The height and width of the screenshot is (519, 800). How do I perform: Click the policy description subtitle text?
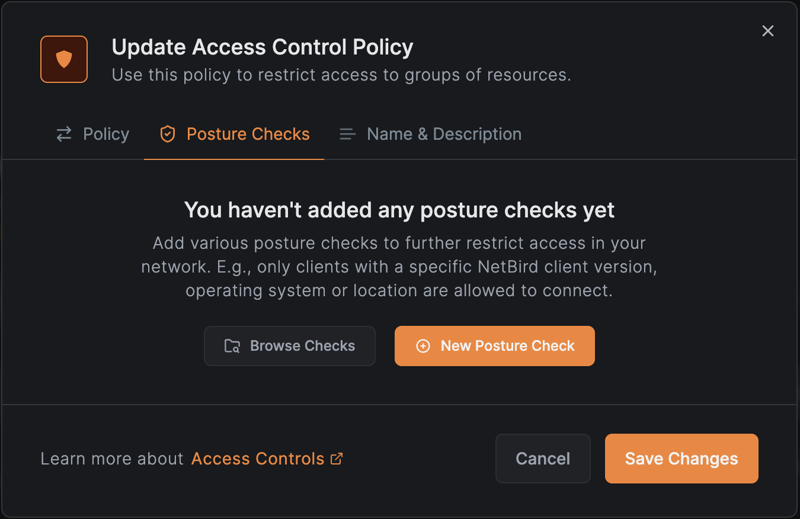coord(340,75)
